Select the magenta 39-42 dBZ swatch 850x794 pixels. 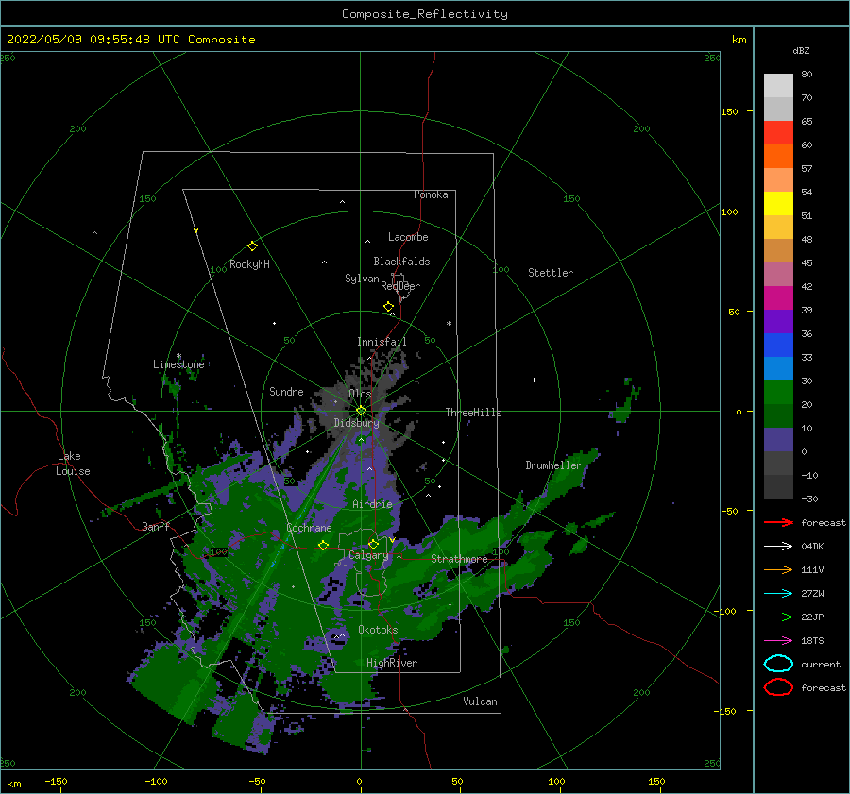[778, 297]
